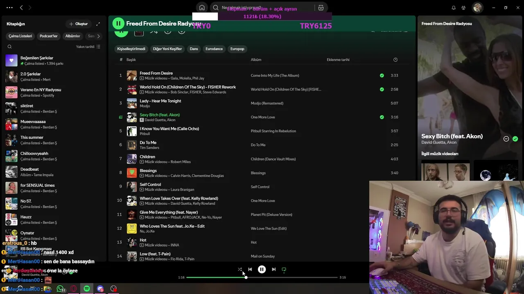
Task: Sort by Eklenme tarihi column
Action: [x=338, y=60]
